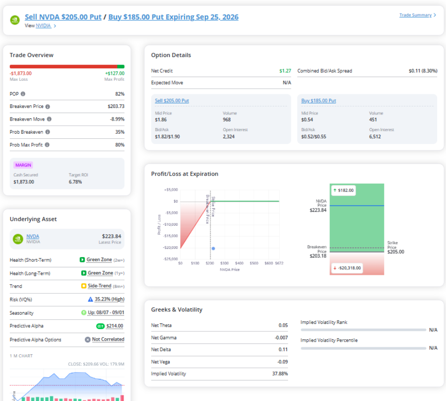
Task: Click the Green Zone short-term health link
Action: tap(99, 260)
